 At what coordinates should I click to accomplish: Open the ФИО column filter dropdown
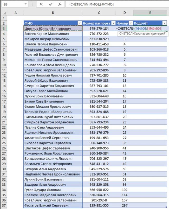coord(80,23)
